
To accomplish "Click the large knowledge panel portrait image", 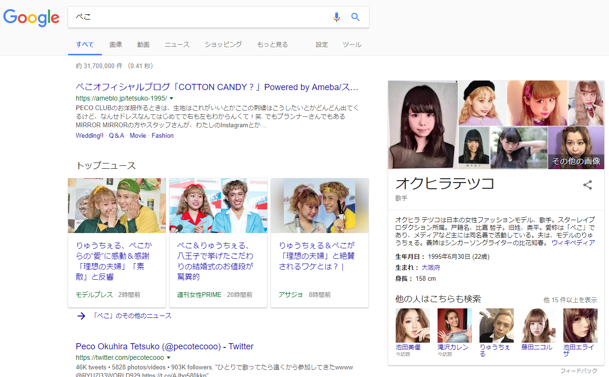I will click(423, 124).
